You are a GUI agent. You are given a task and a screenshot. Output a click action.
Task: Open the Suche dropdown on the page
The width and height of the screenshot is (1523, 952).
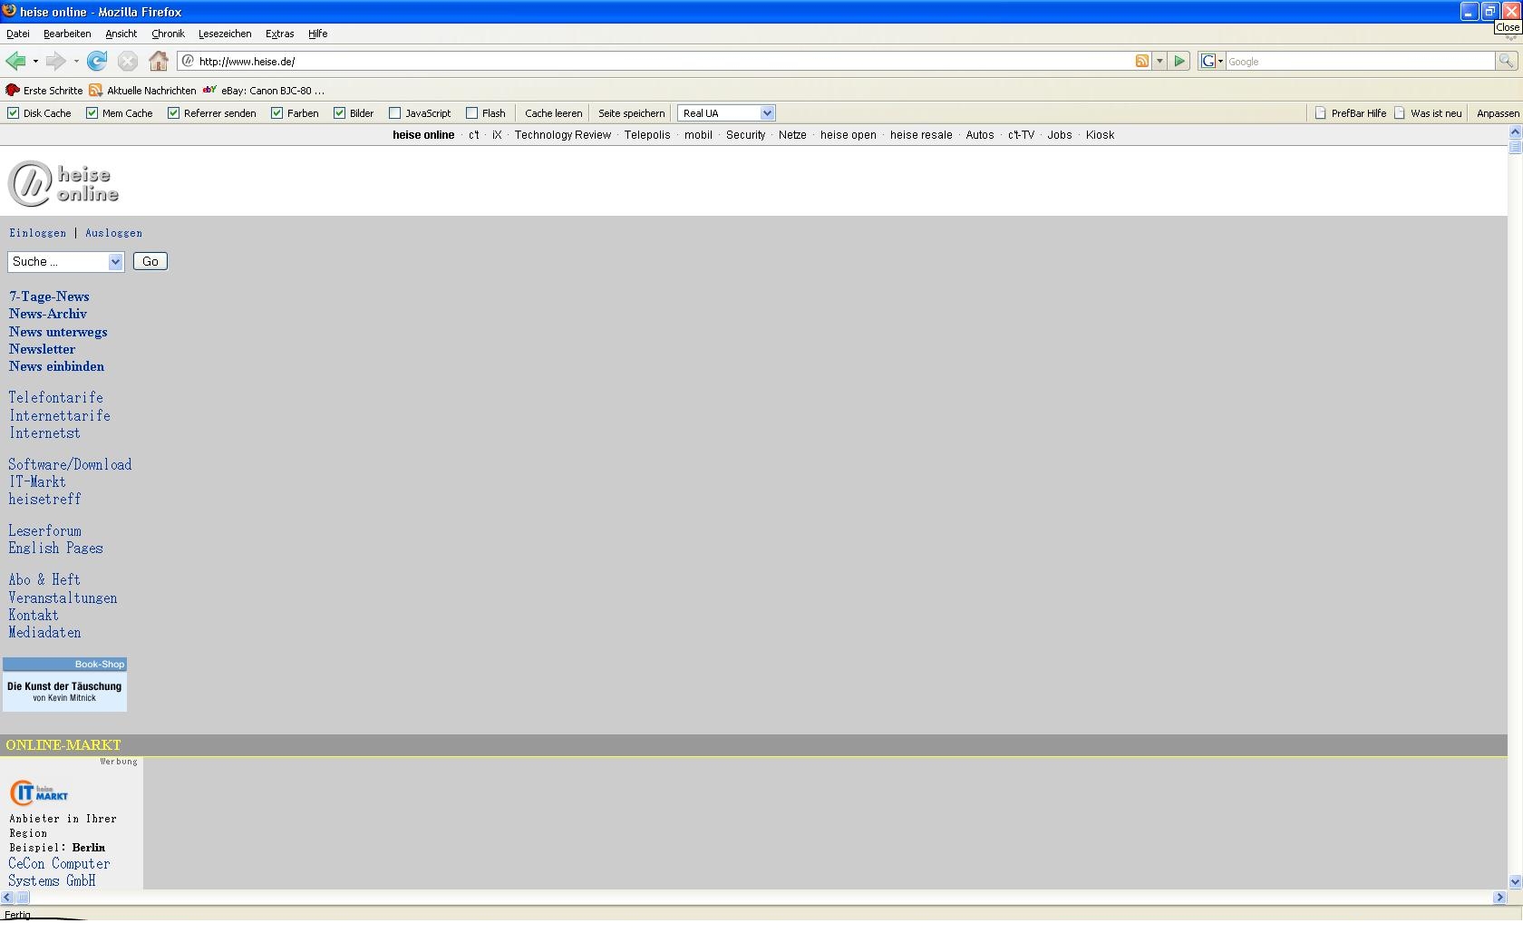pyautogui.click(x=65, y=261)
